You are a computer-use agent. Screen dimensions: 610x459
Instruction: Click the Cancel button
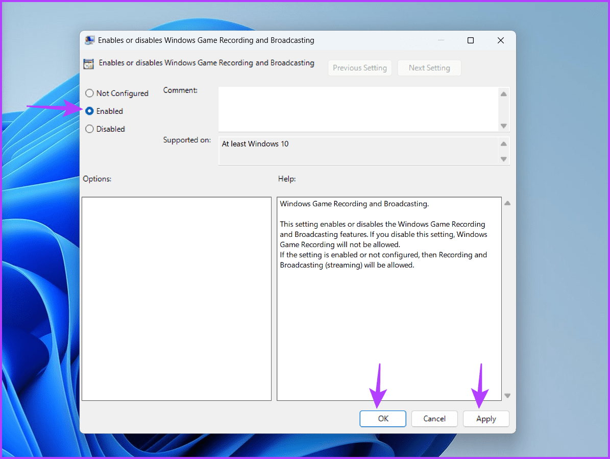tap(434, 419)
